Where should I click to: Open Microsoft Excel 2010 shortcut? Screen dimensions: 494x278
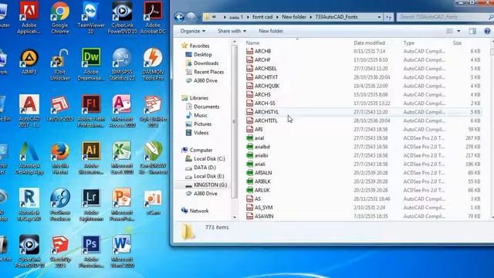122,158
